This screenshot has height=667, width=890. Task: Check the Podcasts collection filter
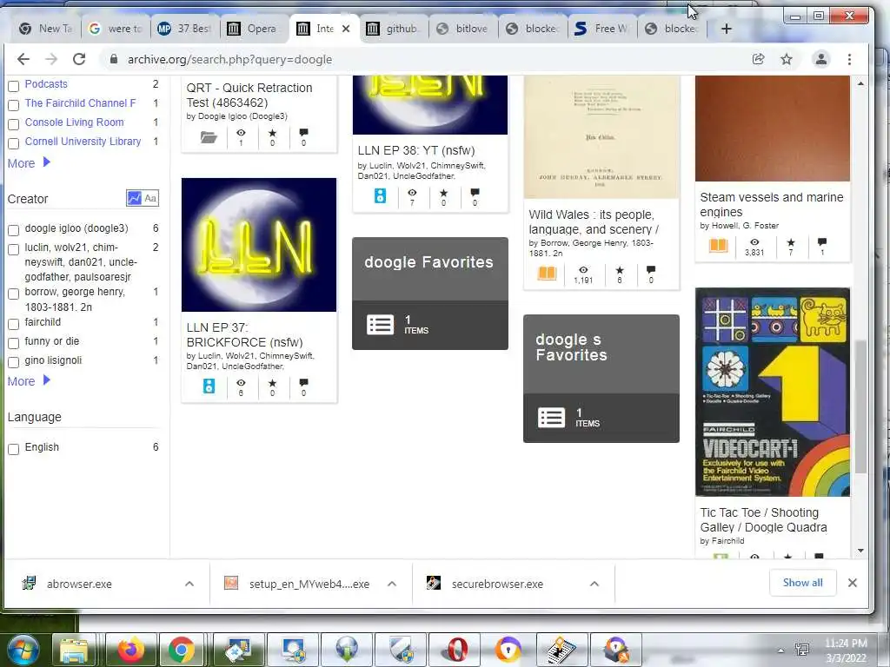14,86
